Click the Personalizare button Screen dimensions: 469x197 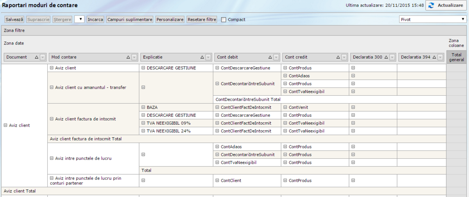pyautogui.click(x=170, y=19)
